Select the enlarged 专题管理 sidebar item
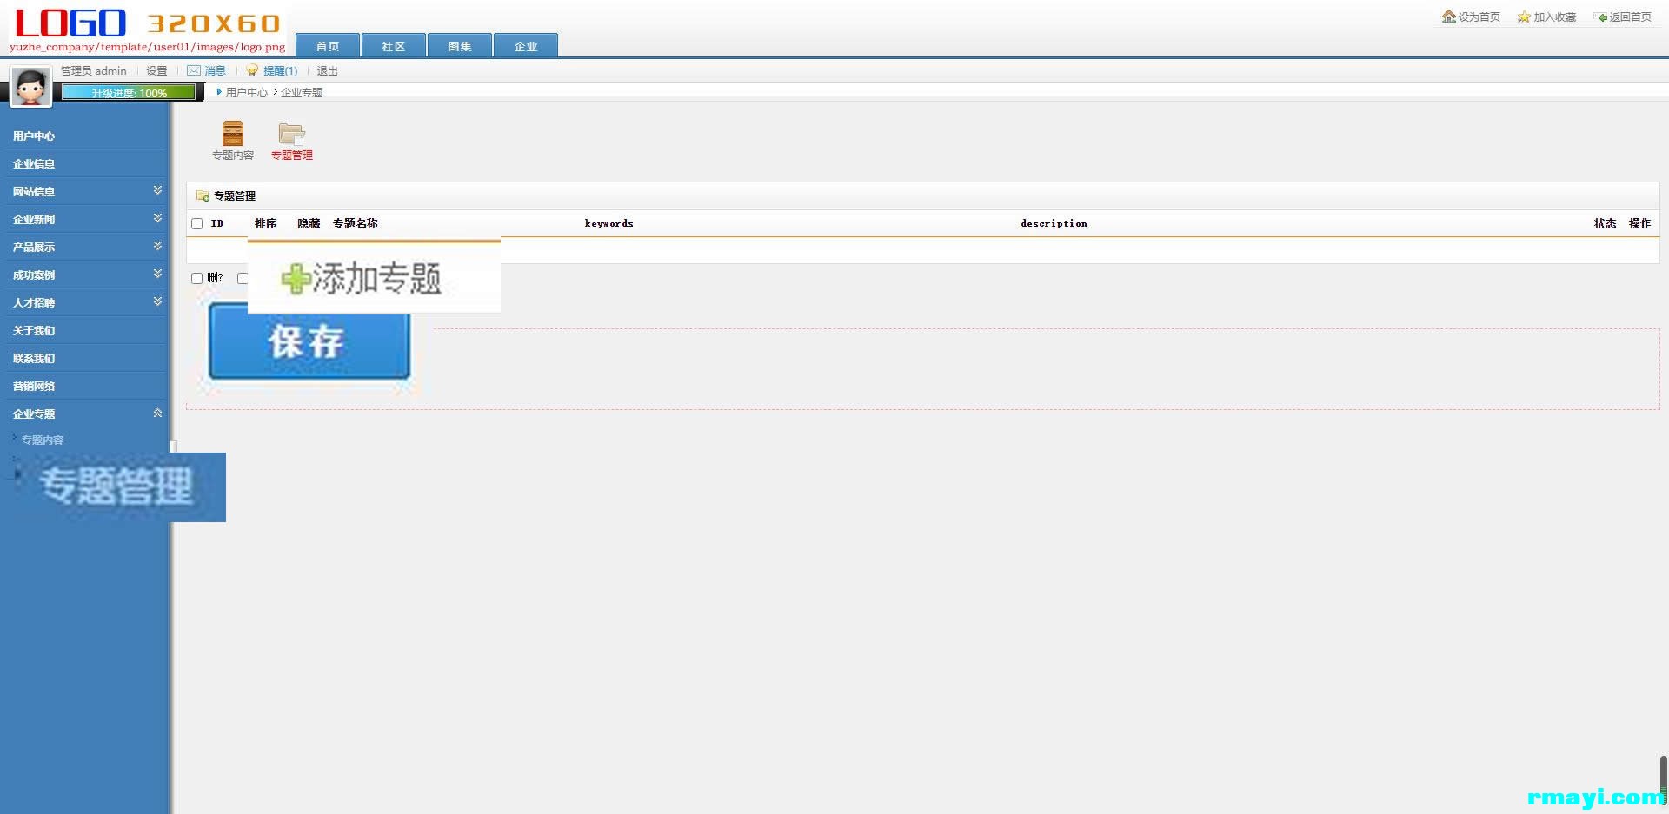Screen dimensions: 1669x814 (x=116, y=486)
